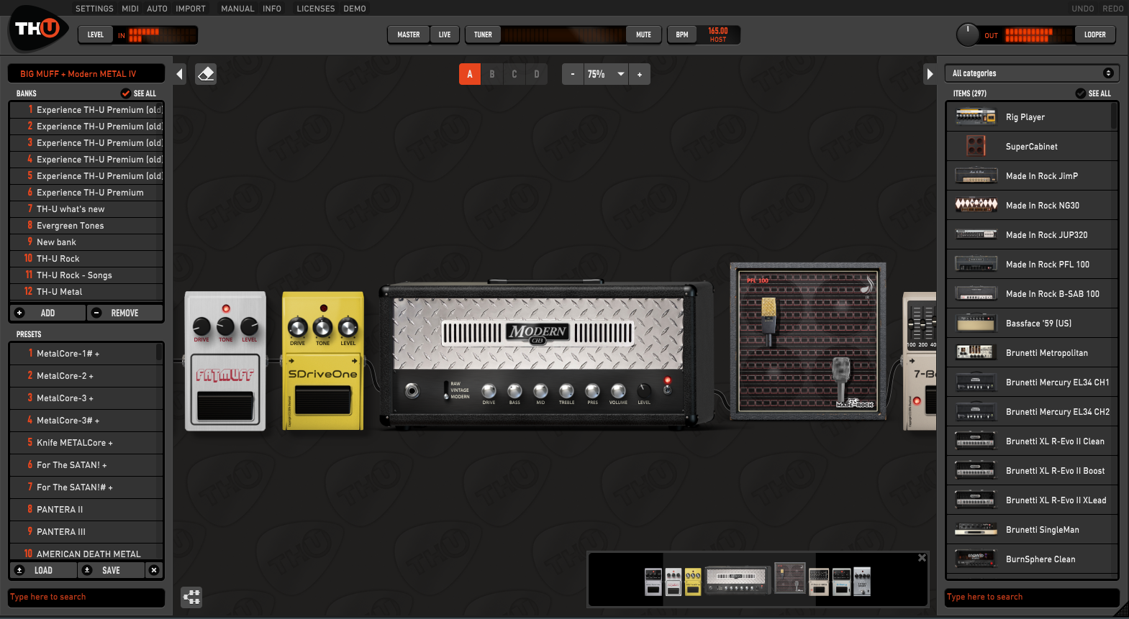Close the rig overview minimap
This screenshot has width=1129, height=619.
922,558
